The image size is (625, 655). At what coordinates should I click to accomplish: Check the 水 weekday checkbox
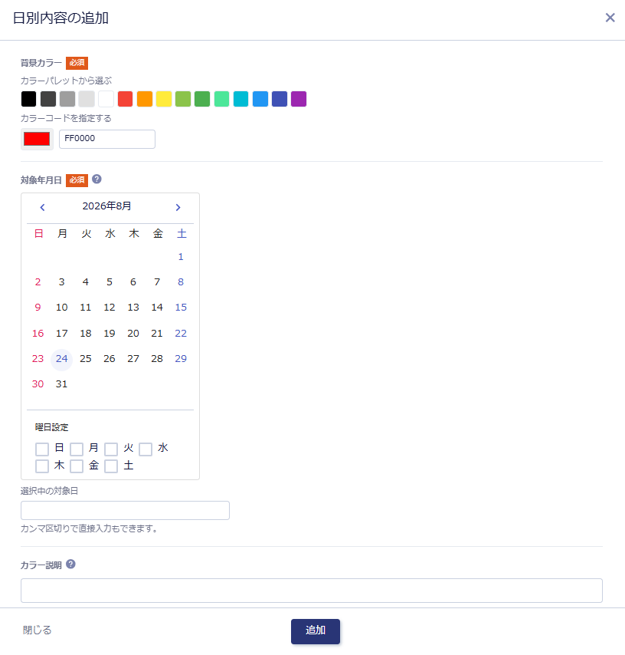pos(146,449)
